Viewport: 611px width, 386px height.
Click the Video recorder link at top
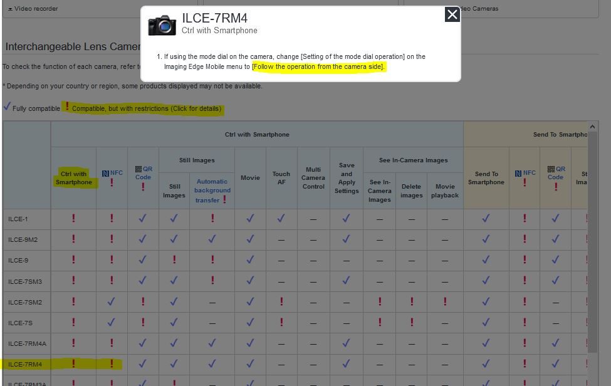click(33, 9)
